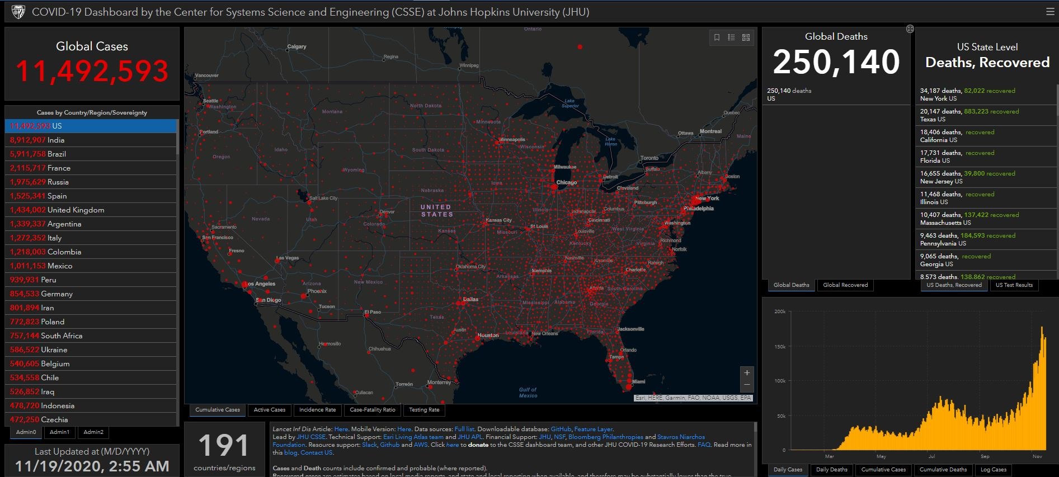Select Colombia in the country list
The height and width of the screenshot is (477, 1059).
[91, 252]
